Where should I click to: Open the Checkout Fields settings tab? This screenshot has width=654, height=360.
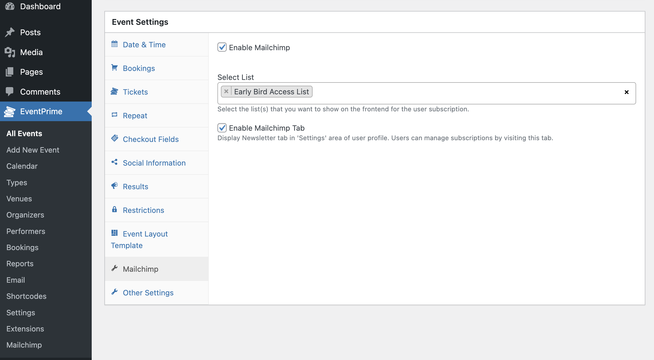point(151,139)
